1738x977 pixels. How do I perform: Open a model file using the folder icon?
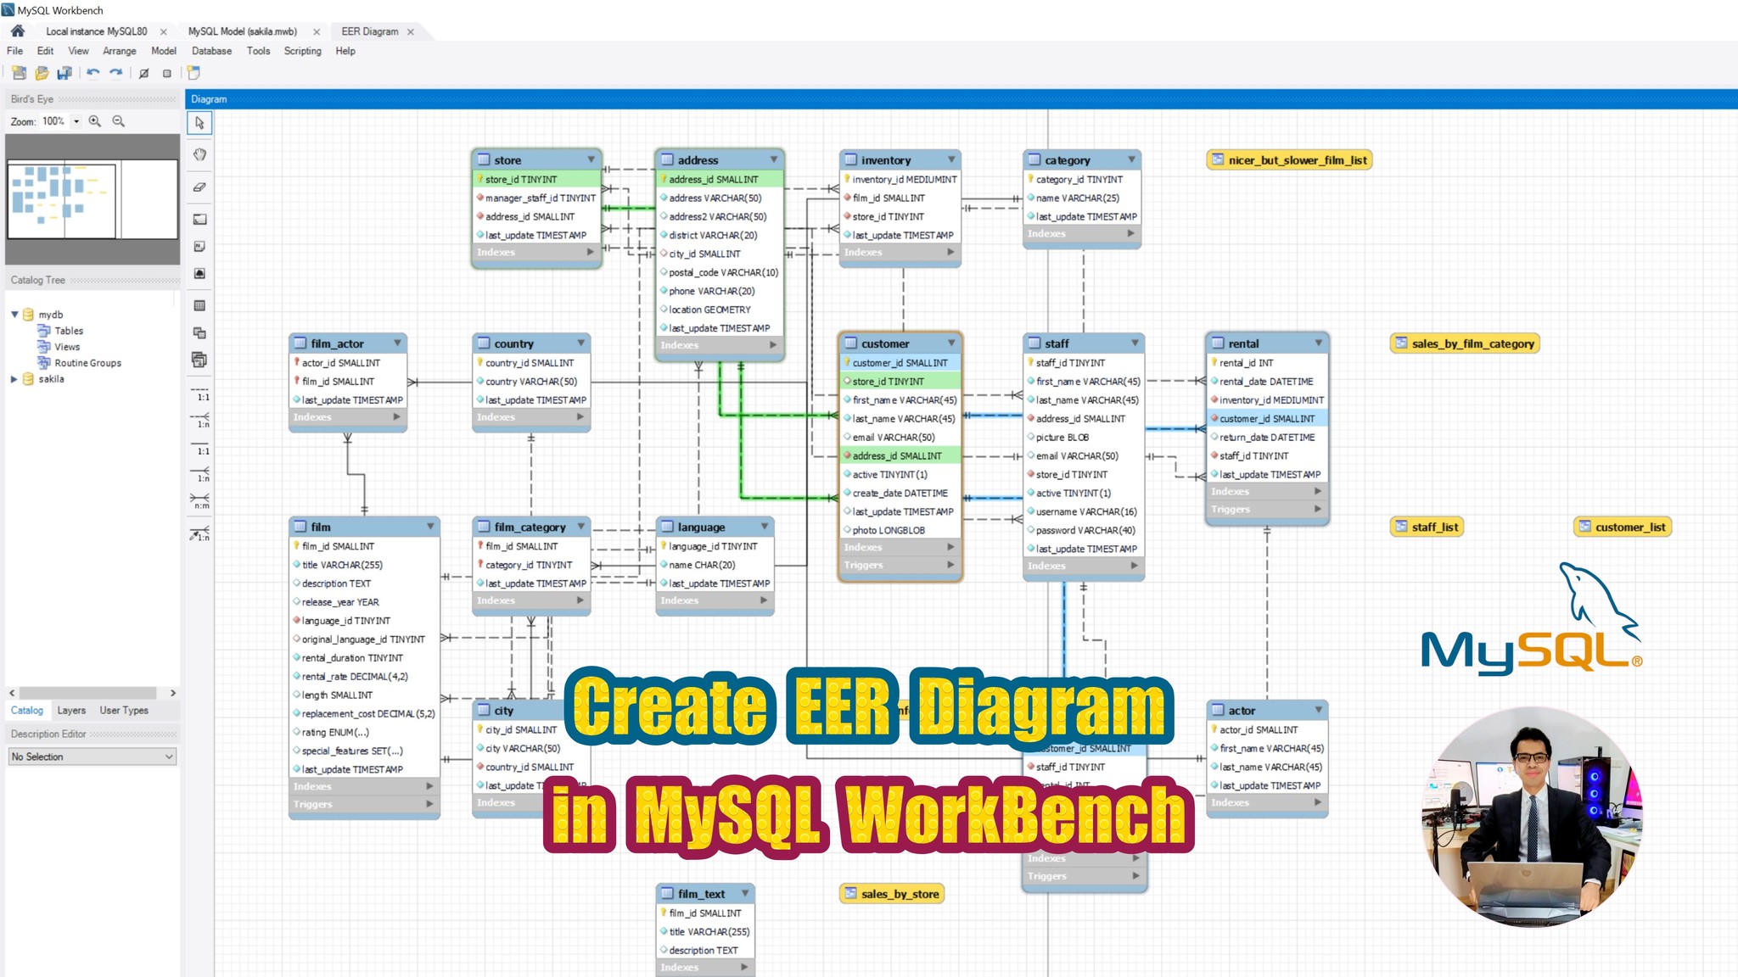click(x=42, y=73)
